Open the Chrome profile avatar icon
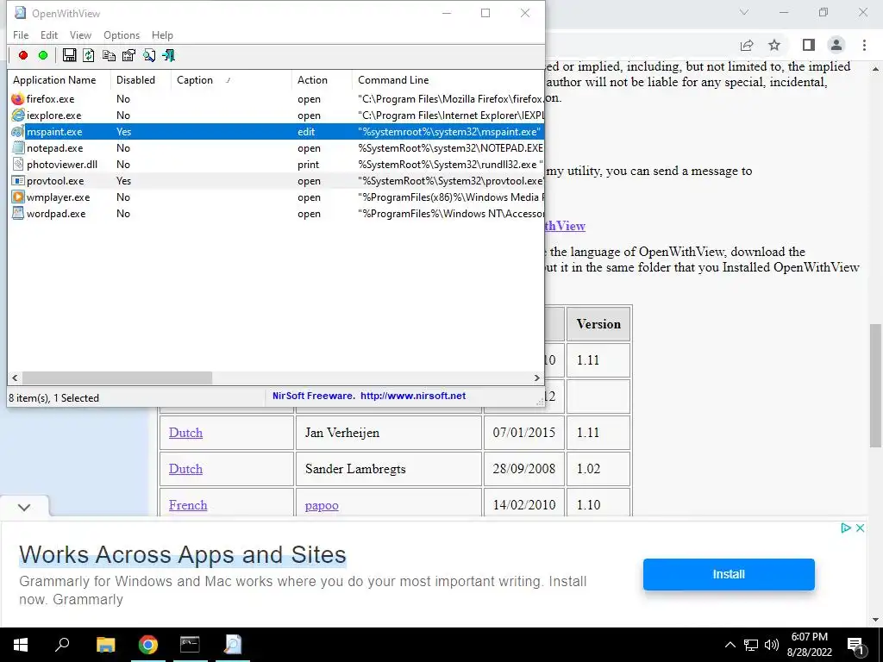Image resolution: width=883 pixels, height=662 pixels. click(836, 45)
